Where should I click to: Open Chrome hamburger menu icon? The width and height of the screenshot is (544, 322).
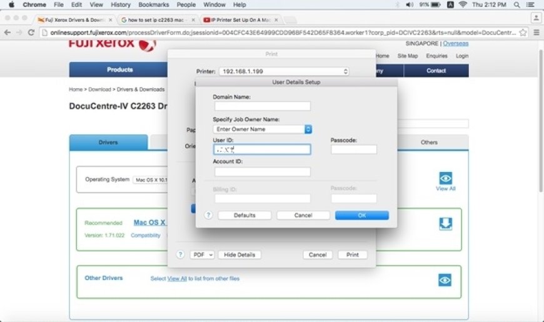coord(536,33)
